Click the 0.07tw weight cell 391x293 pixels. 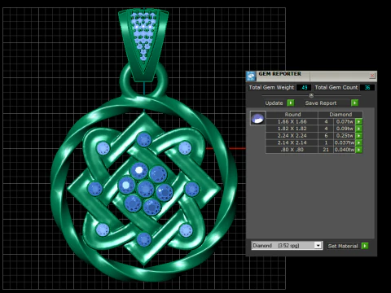tap(345, 121)
